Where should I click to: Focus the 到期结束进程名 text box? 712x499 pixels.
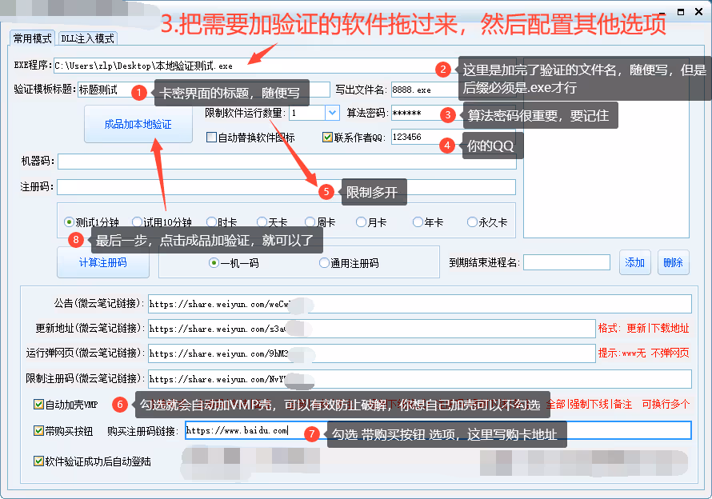click(566, 262)
